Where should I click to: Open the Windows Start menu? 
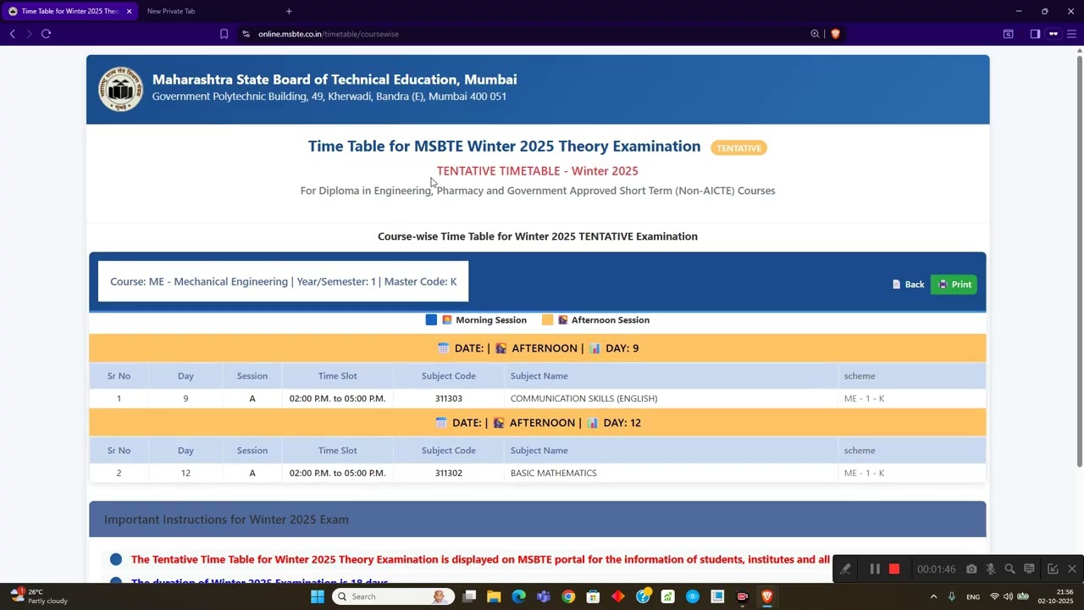(x=317, y=596)
